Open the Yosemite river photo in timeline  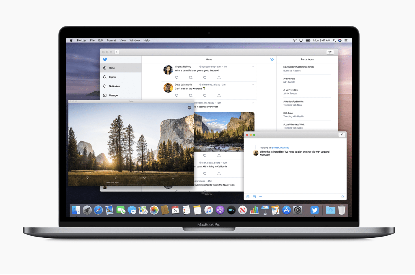[x=224, y=132]
